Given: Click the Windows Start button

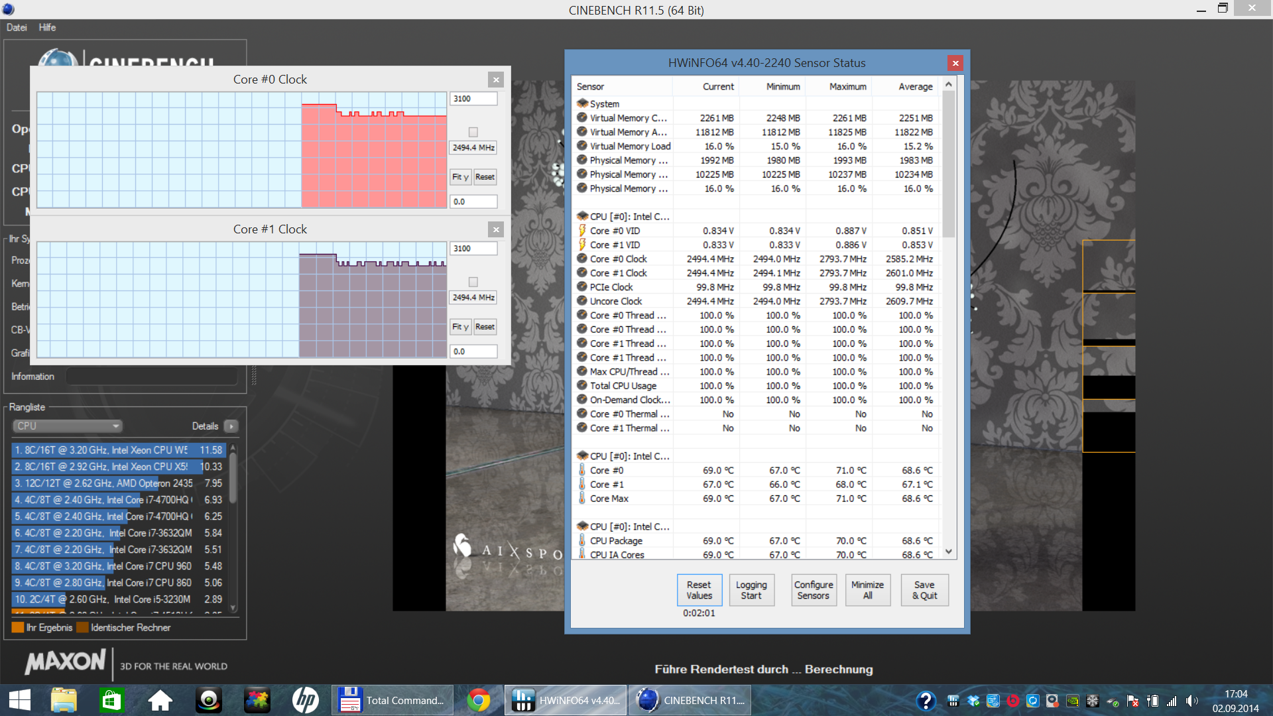Looking at the screenshot, I should pos(20,700).
